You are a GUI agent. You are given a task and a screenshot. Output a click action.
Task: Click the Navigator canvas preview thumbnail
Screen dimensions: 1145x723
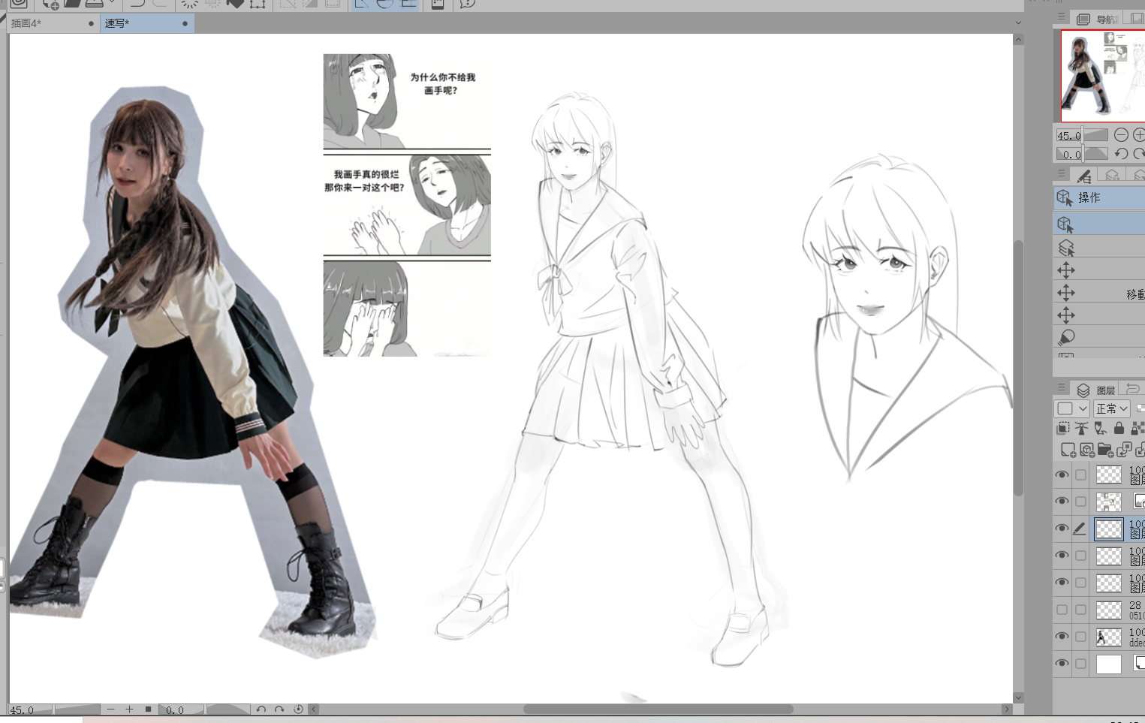(x=1102, y=75)
